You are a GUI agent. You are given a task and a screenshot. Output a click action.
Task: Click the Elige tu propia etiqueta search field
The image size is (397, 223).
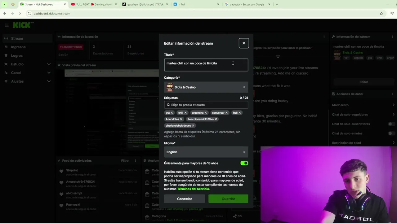pos(206,105)
